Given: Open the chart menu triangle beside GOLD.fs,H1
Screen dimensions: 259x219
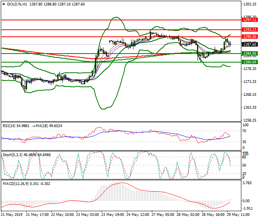Looking at the screenshot, I should tap(4, 4).
